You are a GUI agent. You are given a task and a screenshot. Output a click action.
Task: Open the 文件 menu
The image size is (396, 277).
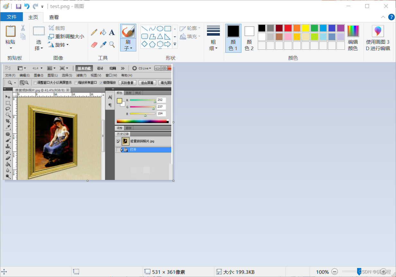(12, 17)
